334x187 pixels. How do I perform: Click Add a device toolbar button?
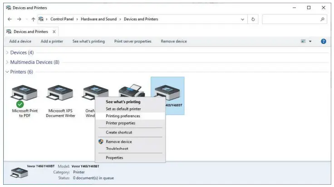[x=20, y=42]
